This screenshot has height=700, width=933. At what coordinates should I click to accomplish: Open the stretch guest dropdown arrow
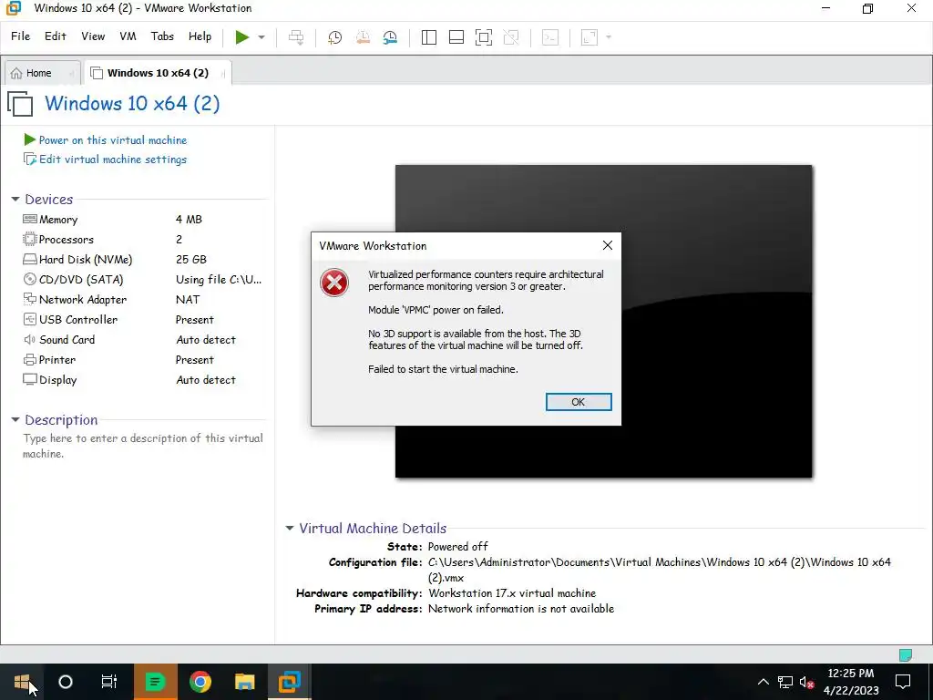(x=608, y=36)
